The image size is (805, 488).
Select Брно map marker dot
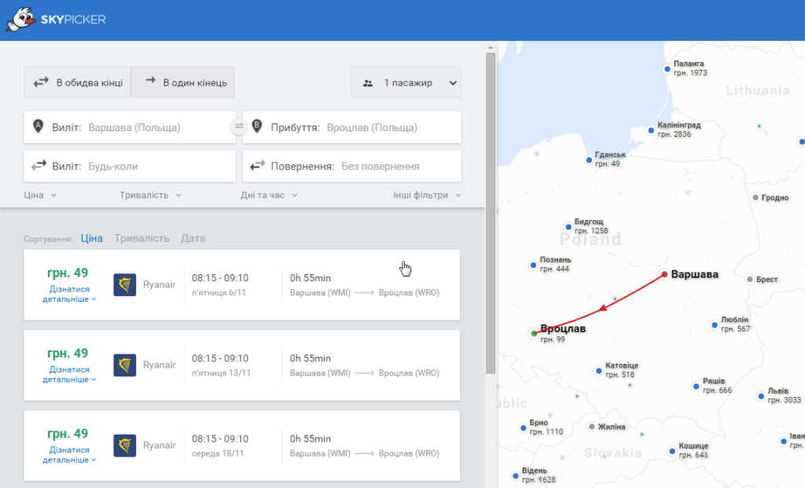pos(523,428)
